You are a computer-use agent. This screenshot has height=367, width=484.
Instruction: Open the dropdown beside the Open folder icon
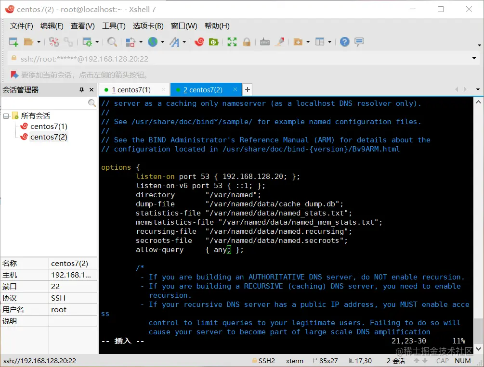[39, 42]
